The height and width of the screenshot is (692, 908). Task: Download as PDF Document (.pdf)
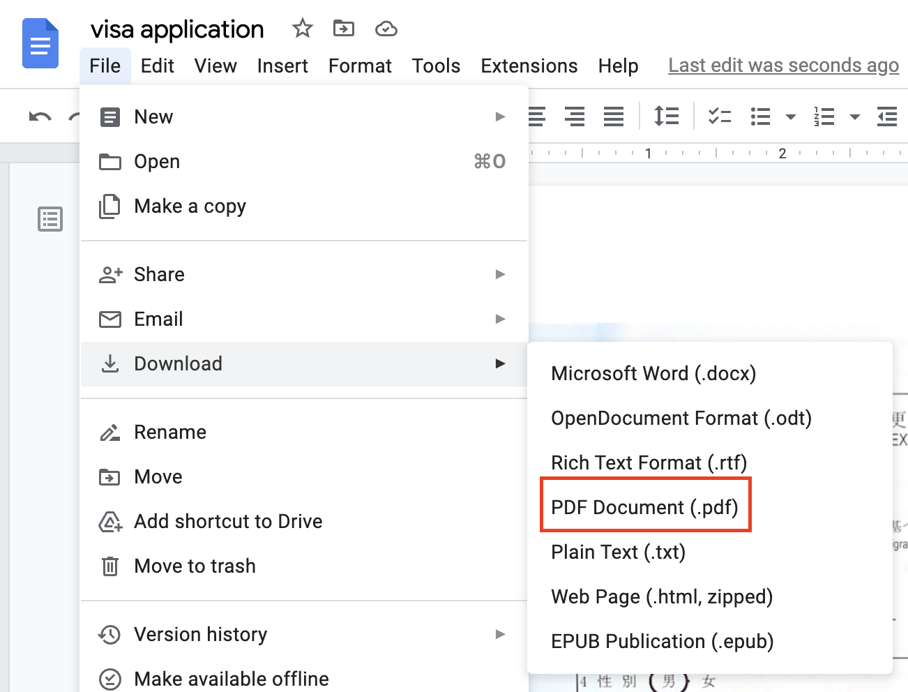(x=710, y=507)
